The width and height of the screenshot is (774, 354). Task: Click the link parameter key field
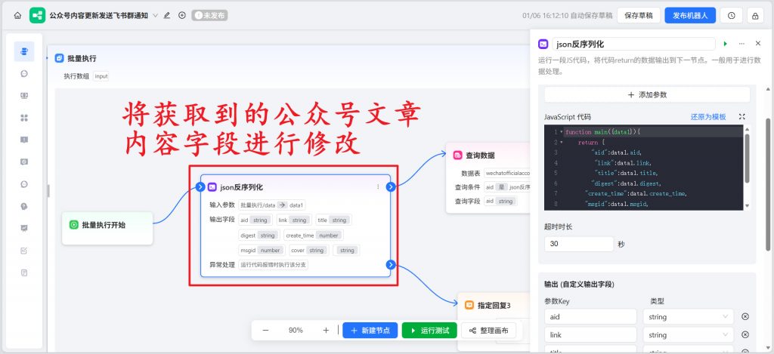[591, 335]
